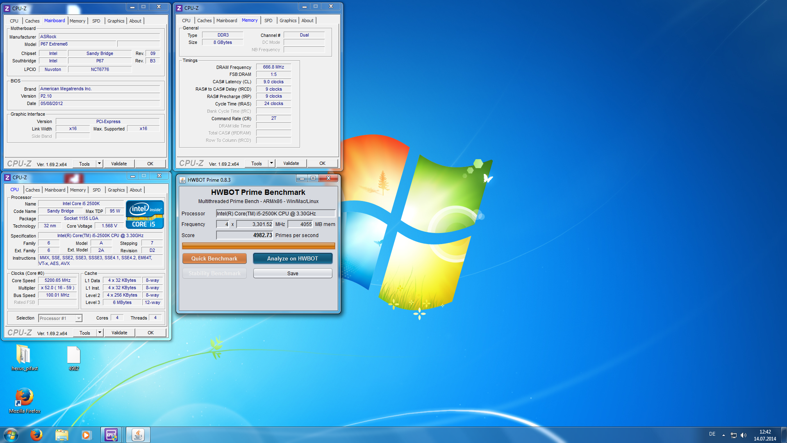Screen dimensions: 787x443
Task: Click the CAS# Latency 9.0 clocks value
Action: (x=273, y=82)
